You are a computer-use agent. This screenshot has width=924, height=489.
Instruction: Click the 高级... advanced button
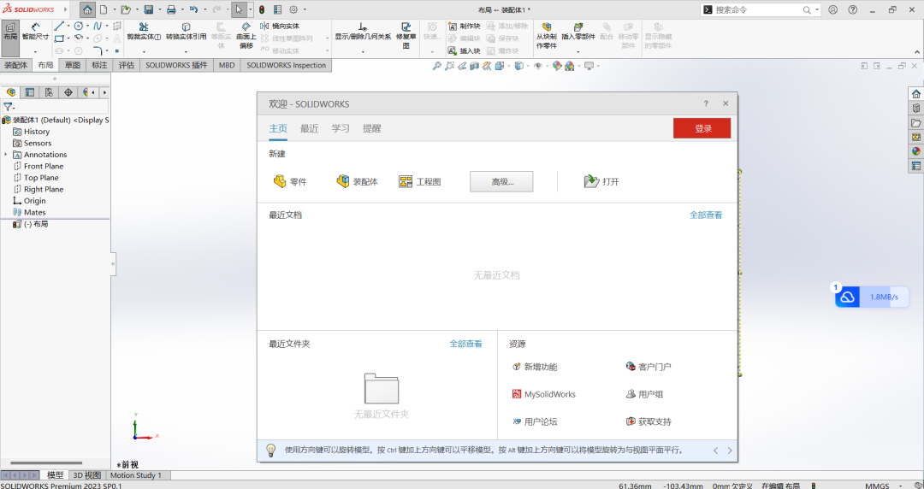point(501,181)
